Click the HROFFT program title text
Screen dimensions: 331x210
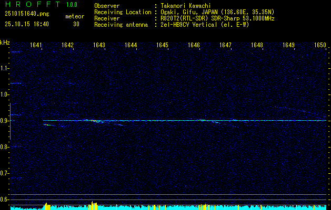(33, 4)
